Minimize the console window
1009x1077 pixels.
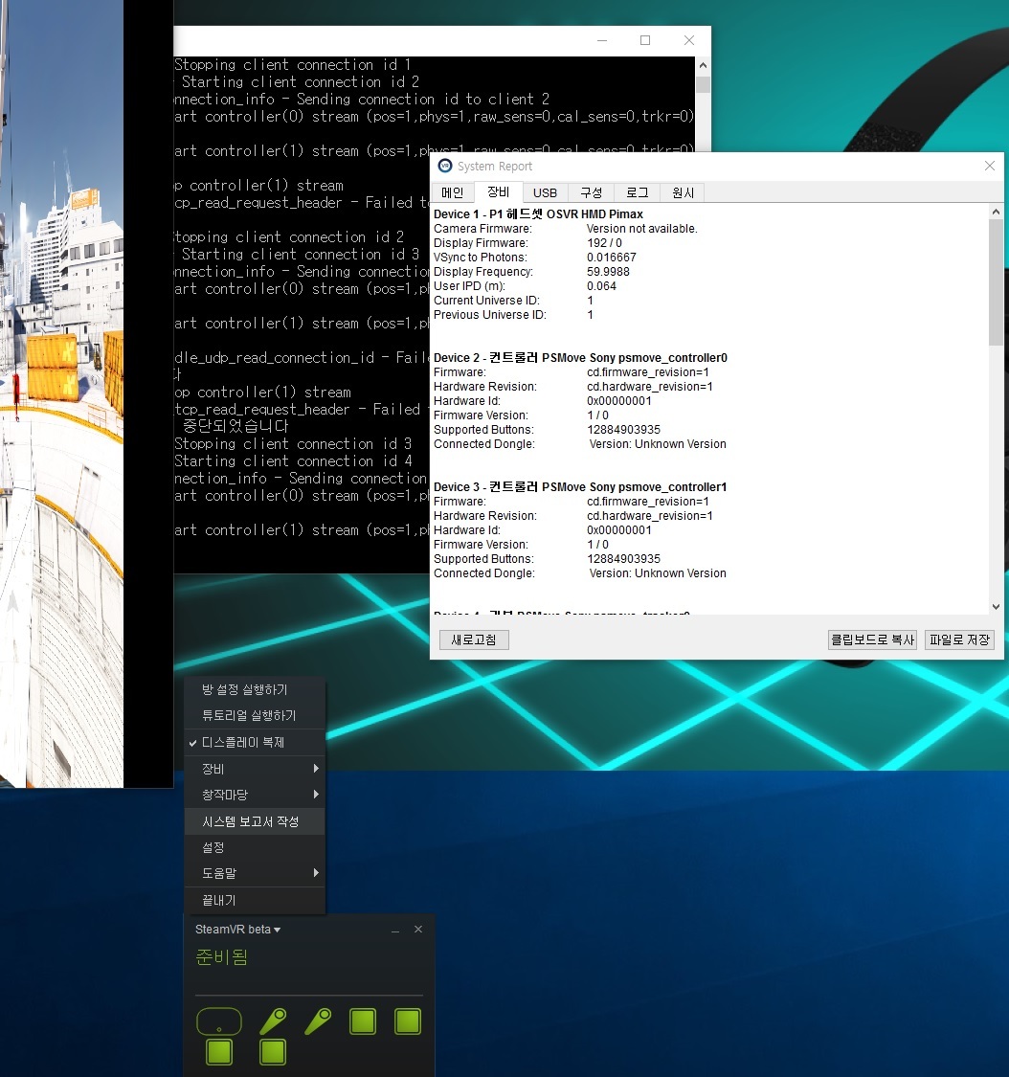(602, 40)
